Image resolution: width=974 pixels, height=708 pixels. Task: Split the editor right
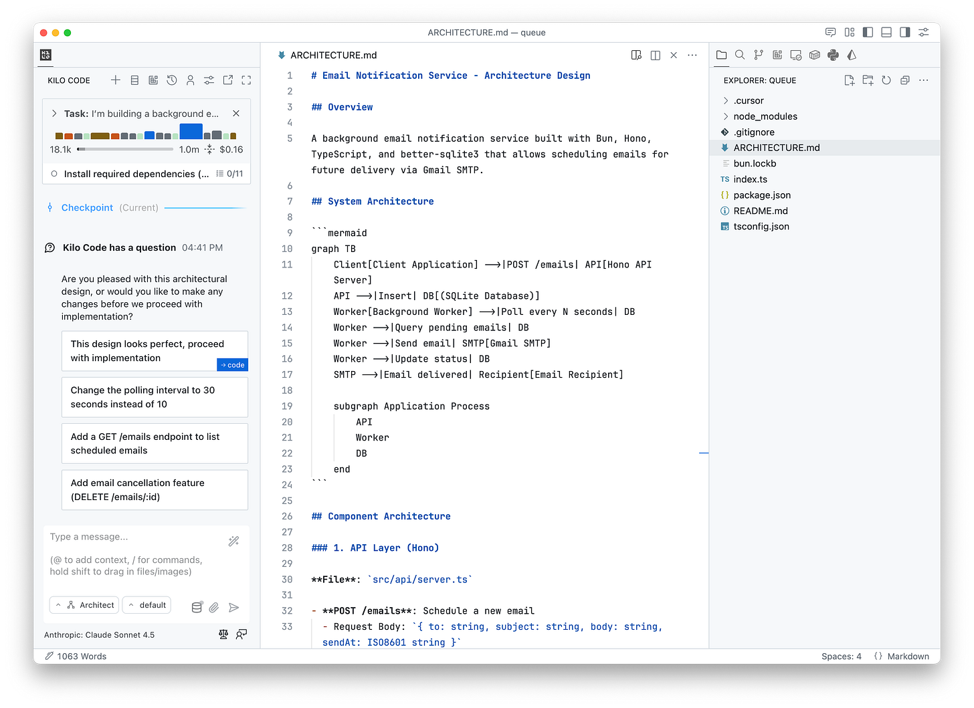[x=656, y=55]
